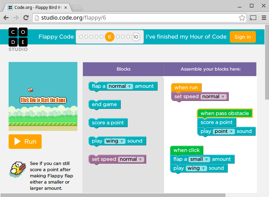Open the Chrome hamburger menu
This screenshot has width=269, height=197.
[264, 18]
